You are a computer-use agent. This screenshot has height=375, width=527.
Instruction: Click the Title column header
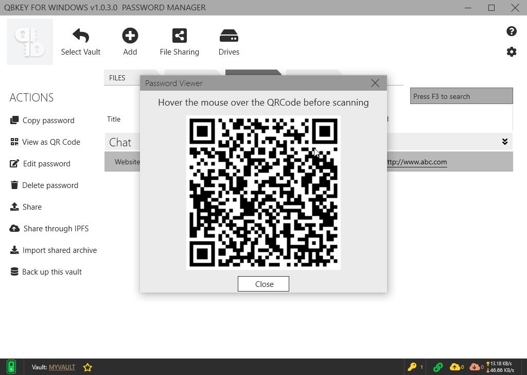click(x=114, y=119)
